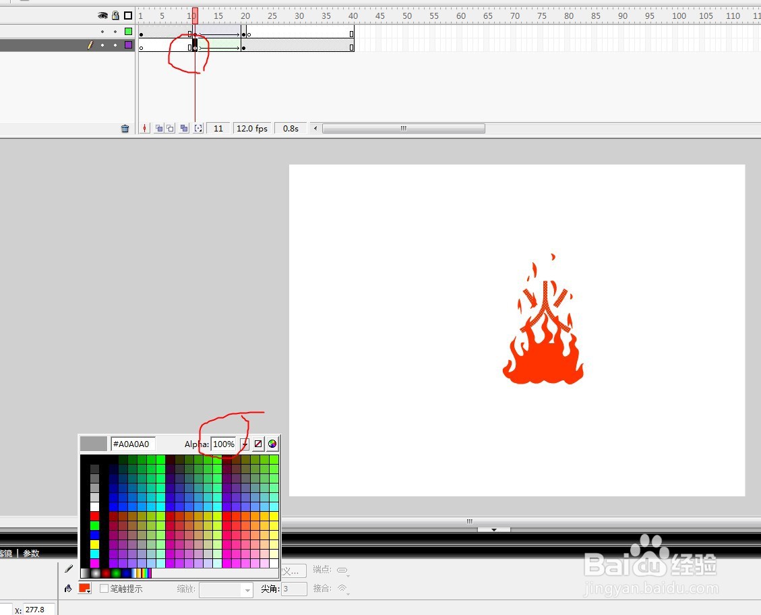
Task: Click the X position field 277.8
Action: point(39,610)
